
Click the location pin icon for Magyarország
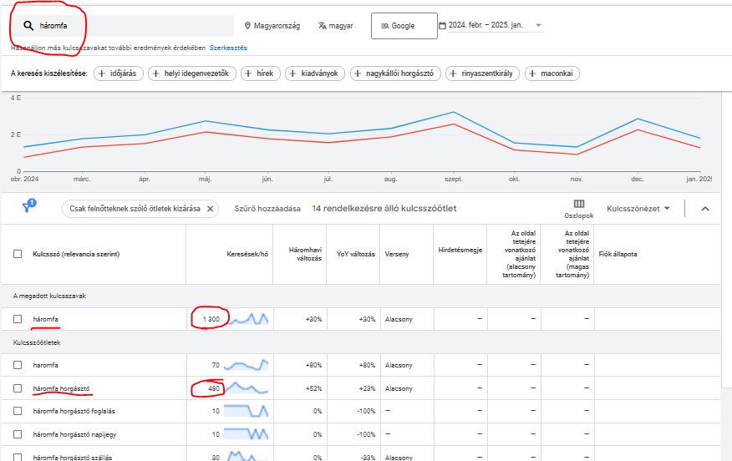click(x=248, y=26)
